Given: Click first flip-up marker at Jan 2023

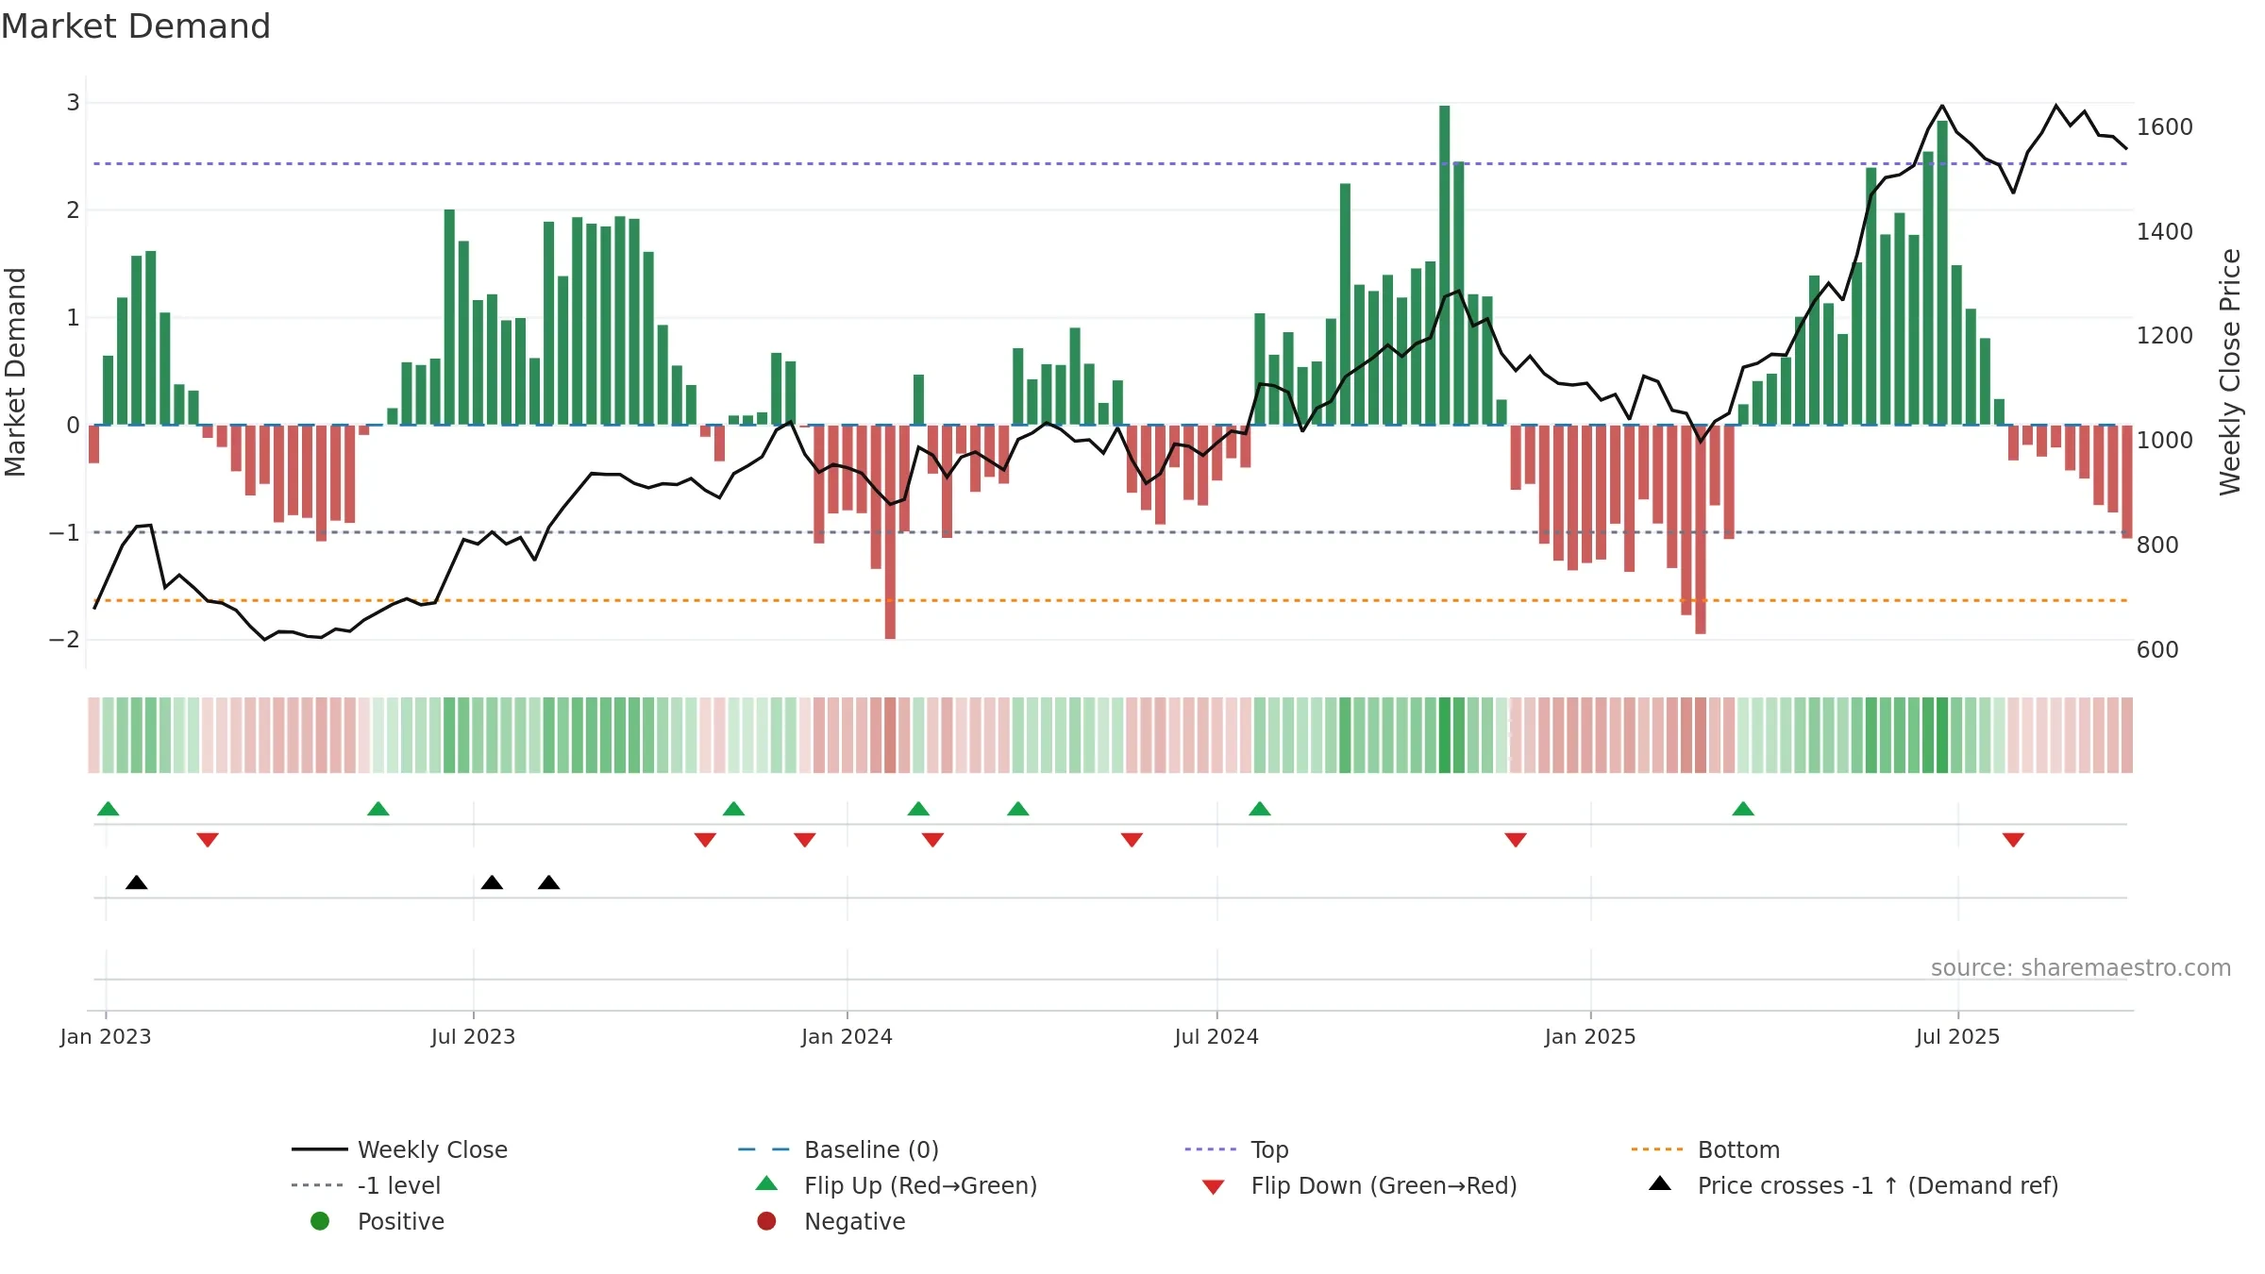Looking at the screenshot, I should click(109, 809).
